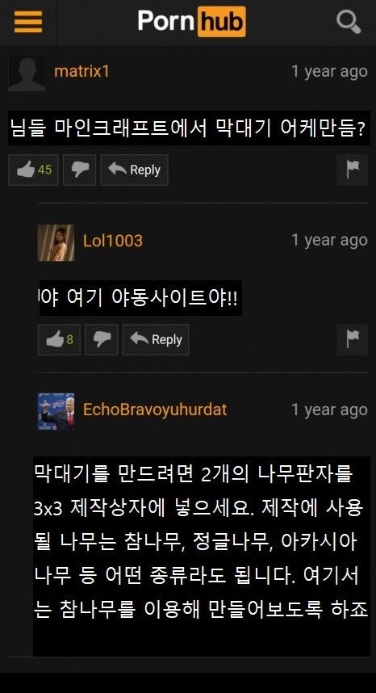Reply to matrix1's comment
376x693 pixels.
134,170
